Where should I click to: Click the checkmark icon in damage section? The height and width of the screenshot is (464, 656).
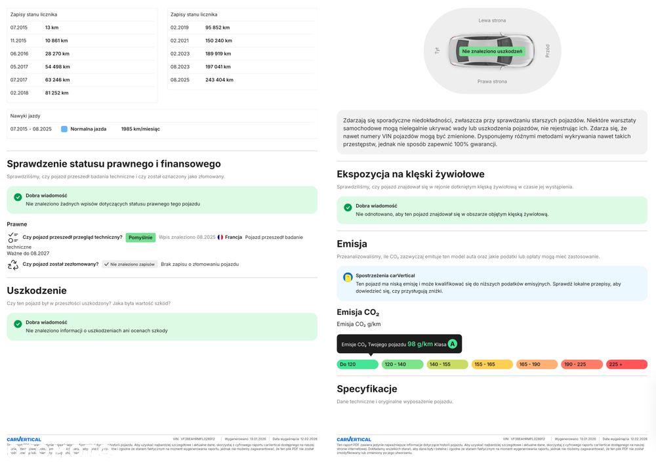(18, 324)
